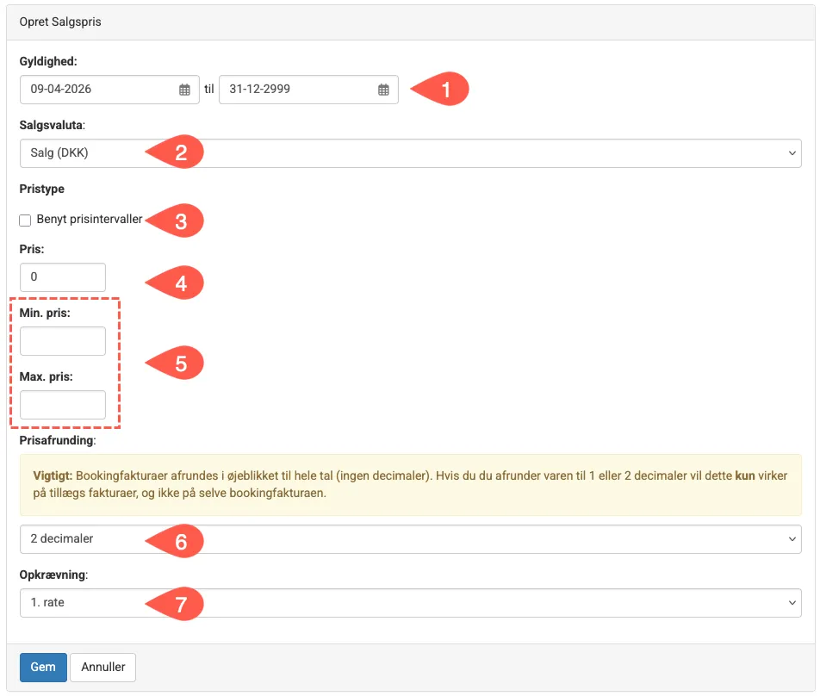Click the red number 6 marker
This screenshot has height=696, width=820.
[x=178, y=540]
